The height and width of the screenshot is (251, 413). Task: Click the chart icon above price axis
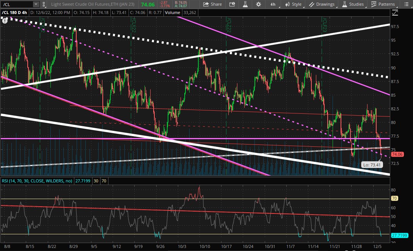(x=395, y=13)
